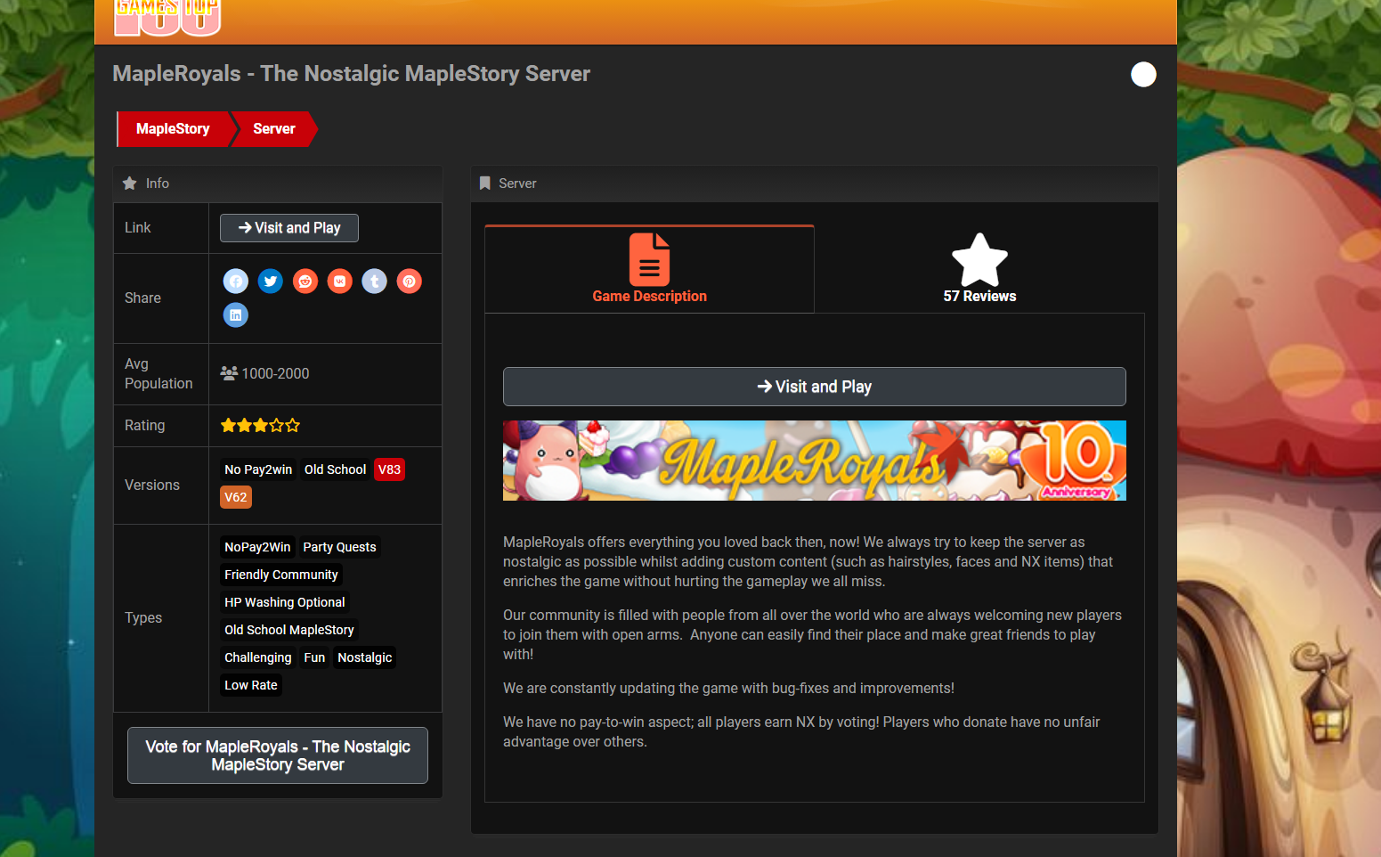Select the Party Quests type tag
This screenshot has height=857, width=1381.
(339, 547)
